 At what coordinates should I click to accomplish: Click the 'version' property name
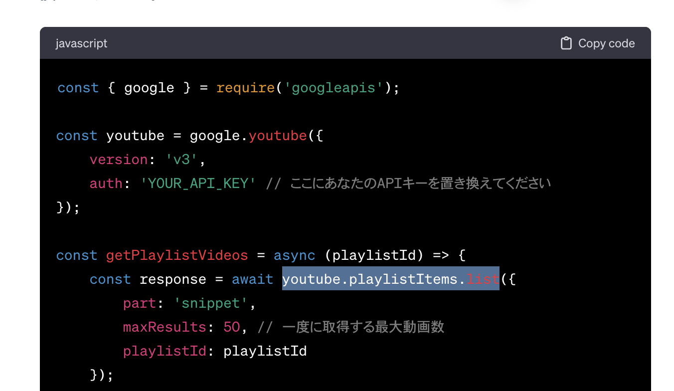[x=119, y=160]
